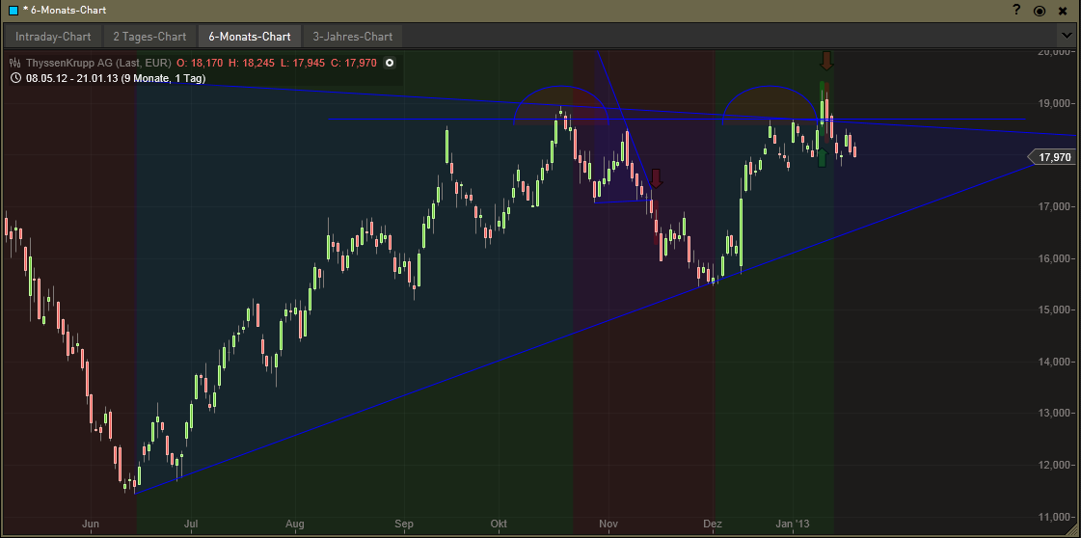
Task: Close the 6-Monats-Chart window
Action: coord(1063,11)
